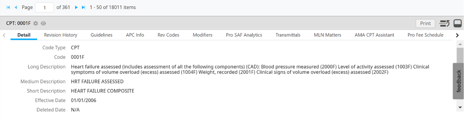The image size is (464, 122).
Task: Click the page number input field
Action: click(x=45, y=8)
